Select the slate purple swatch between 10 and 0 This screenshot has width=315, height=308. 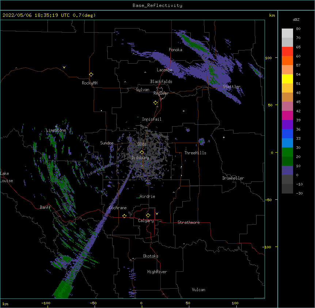point(287,170)
